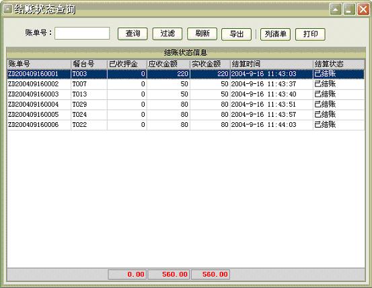Click the 导出 button
This screenshot has width=372, height=288.
236,34
